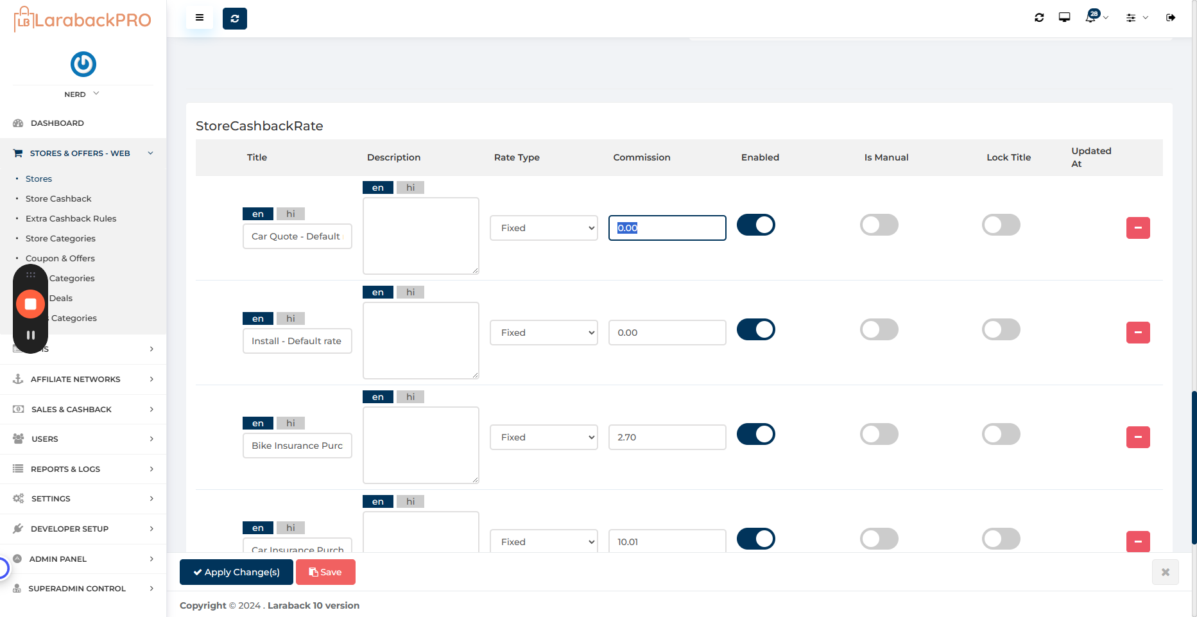Open the Dashboard menu item
The width and height of the screenshot is (1197, 617).
(x=83, y=123)
